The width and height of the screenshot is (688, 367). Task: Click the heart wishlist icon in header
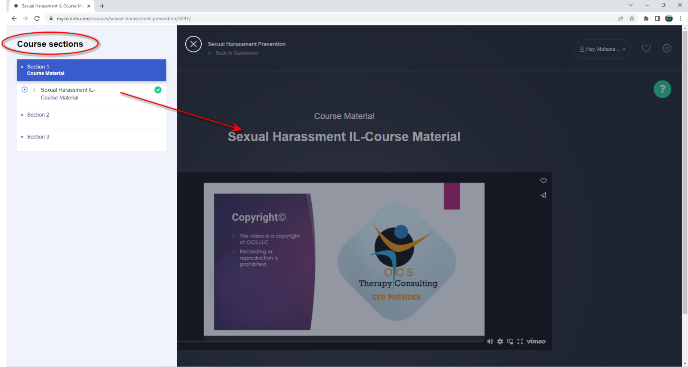pos(646,49)
